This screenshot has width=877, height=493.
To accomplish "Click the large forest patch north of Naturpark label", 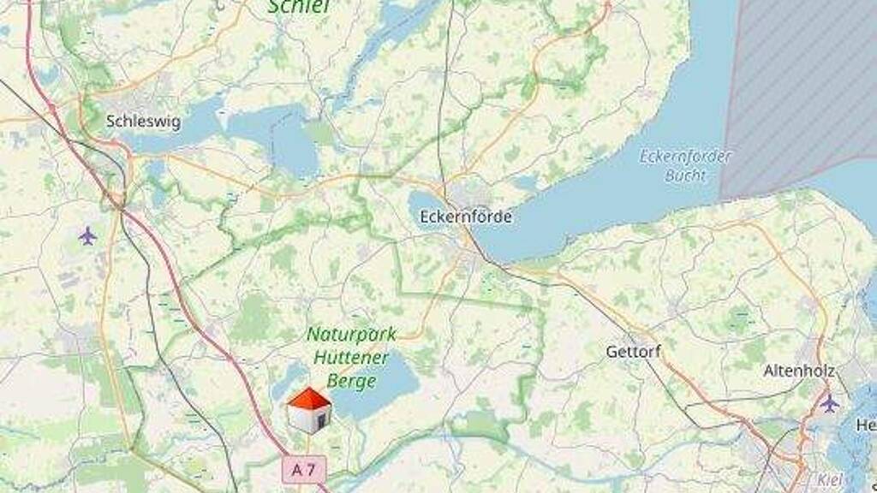I will [254, 320].
